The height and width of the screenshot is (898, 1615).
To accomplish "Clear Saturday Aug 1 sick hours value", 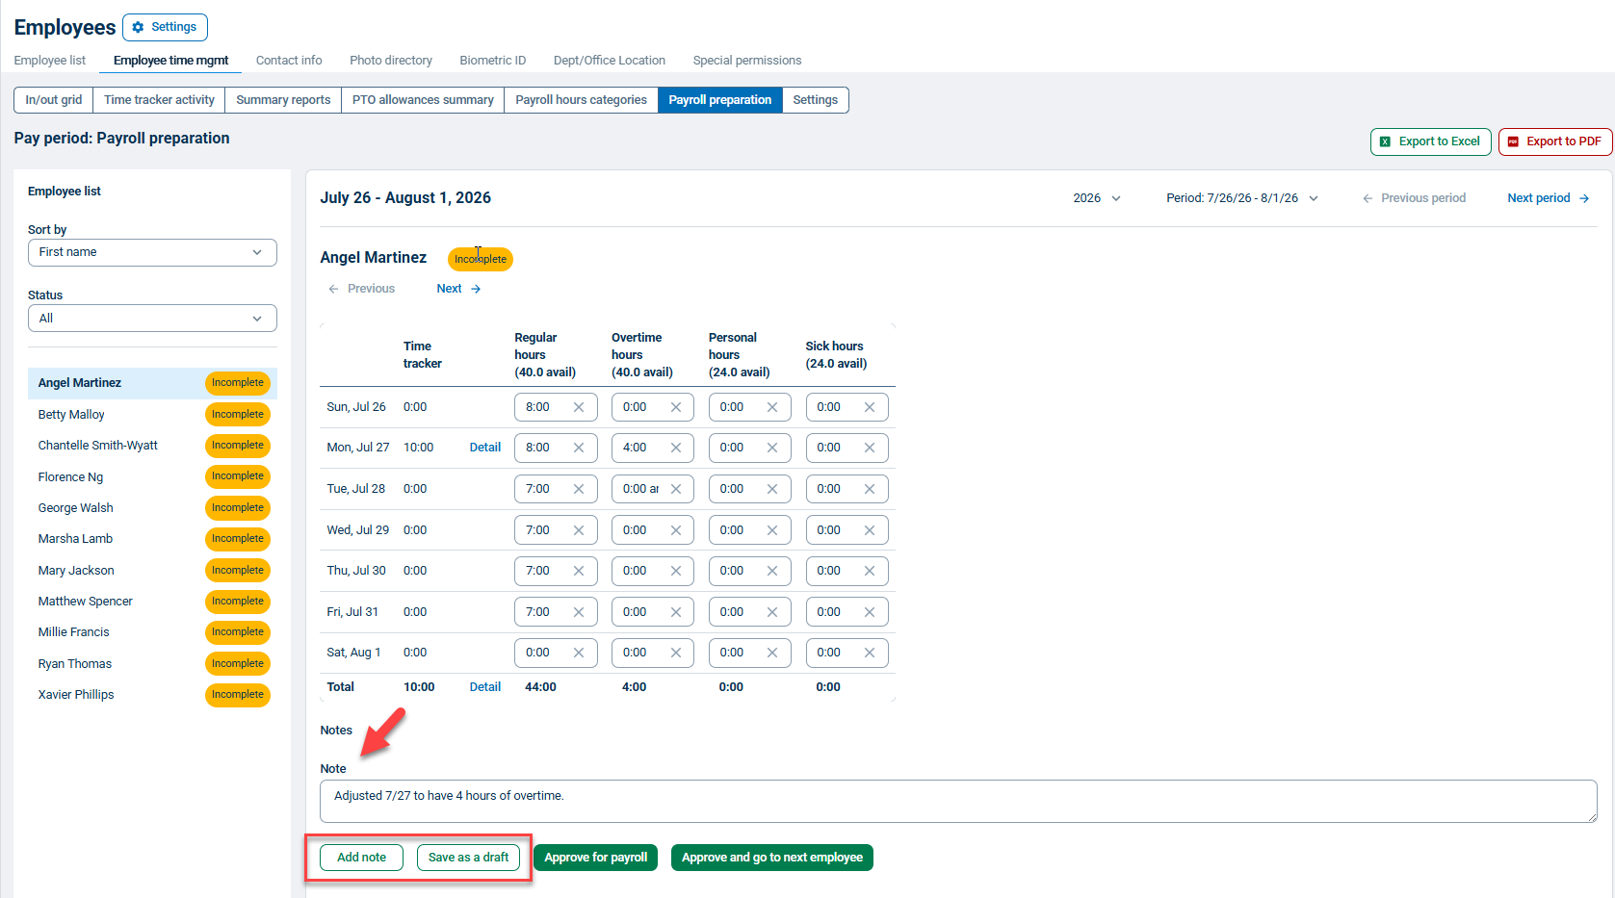I will click(x=870, y=653).
